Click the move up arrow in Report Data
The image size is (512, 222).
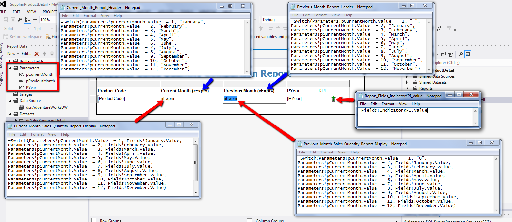coord(45,54)
